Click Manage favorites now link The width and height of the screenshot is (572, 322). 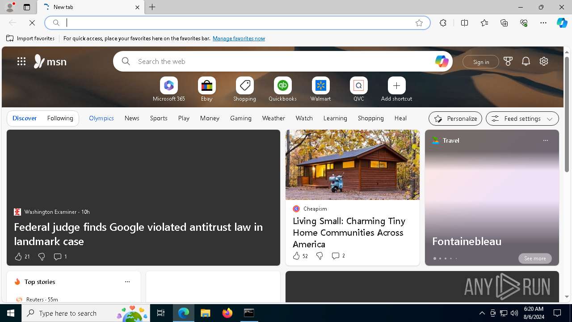pyautogui.click(x=239, y=38)
